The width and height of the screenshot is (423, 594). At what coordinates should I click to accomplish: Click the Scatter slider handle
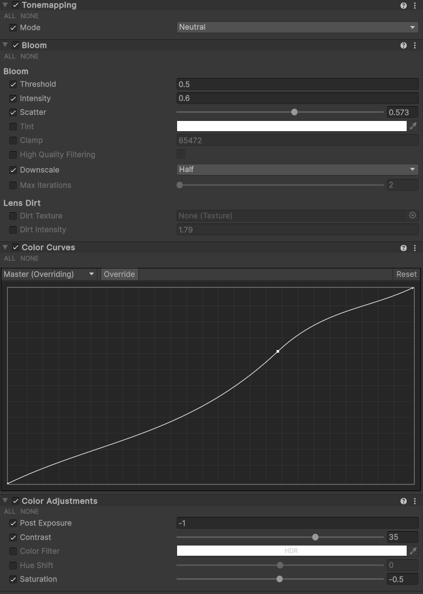[x=294, y=112]
